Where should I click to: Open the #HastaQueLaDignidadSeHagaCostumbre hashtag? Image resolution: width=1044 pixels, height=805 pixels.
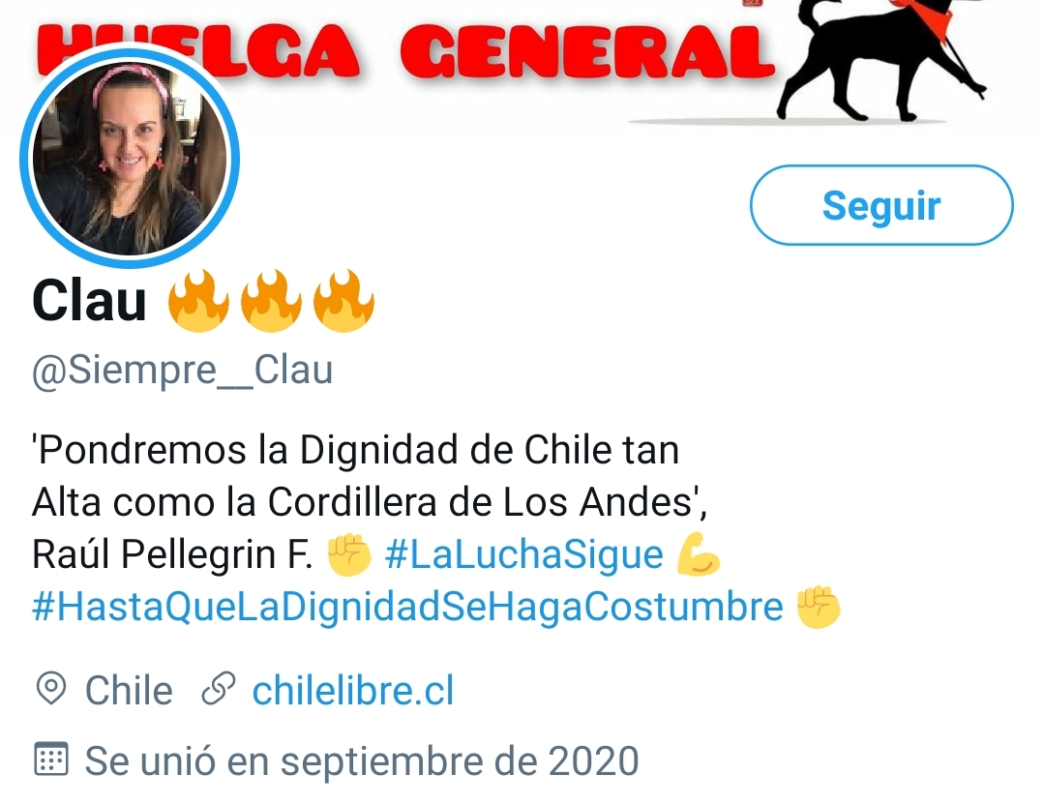407,607
